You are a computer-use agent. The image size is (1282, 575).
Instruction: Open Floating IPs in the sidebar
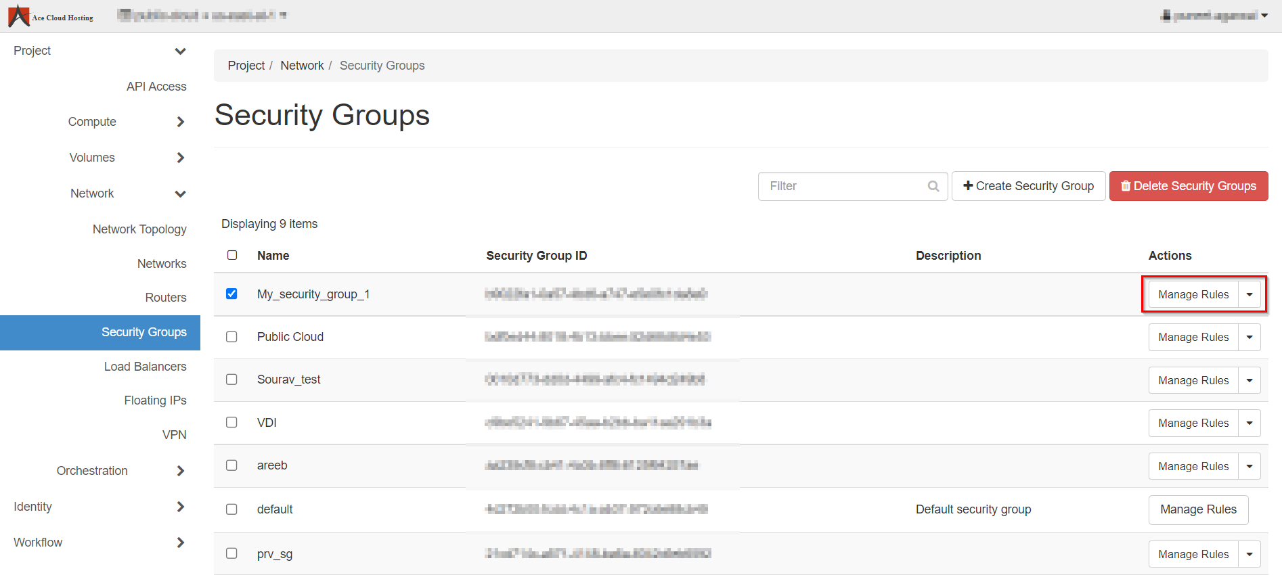(155, 400)
